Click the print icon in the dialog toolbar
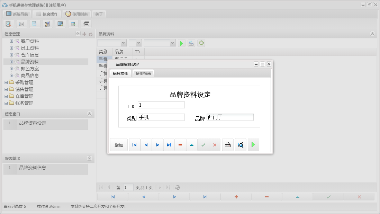The image size is (380, 214). coord(227,145)
